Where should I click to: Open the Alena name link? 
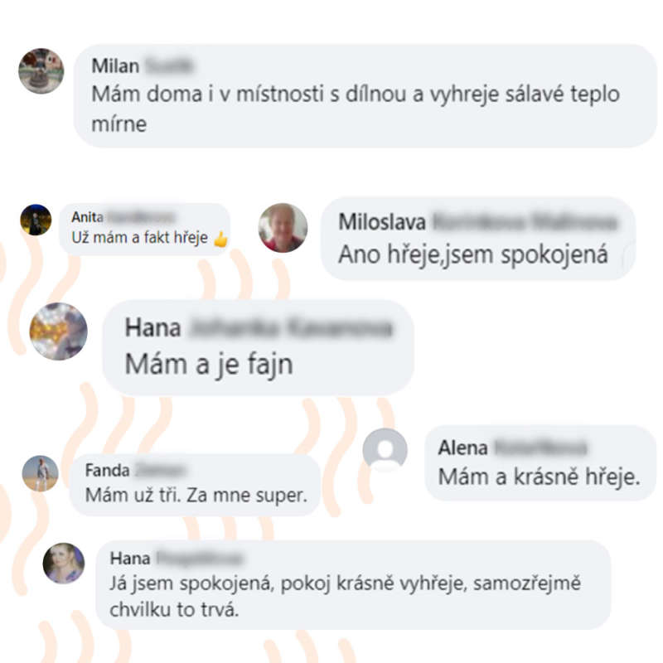(463, 448)
